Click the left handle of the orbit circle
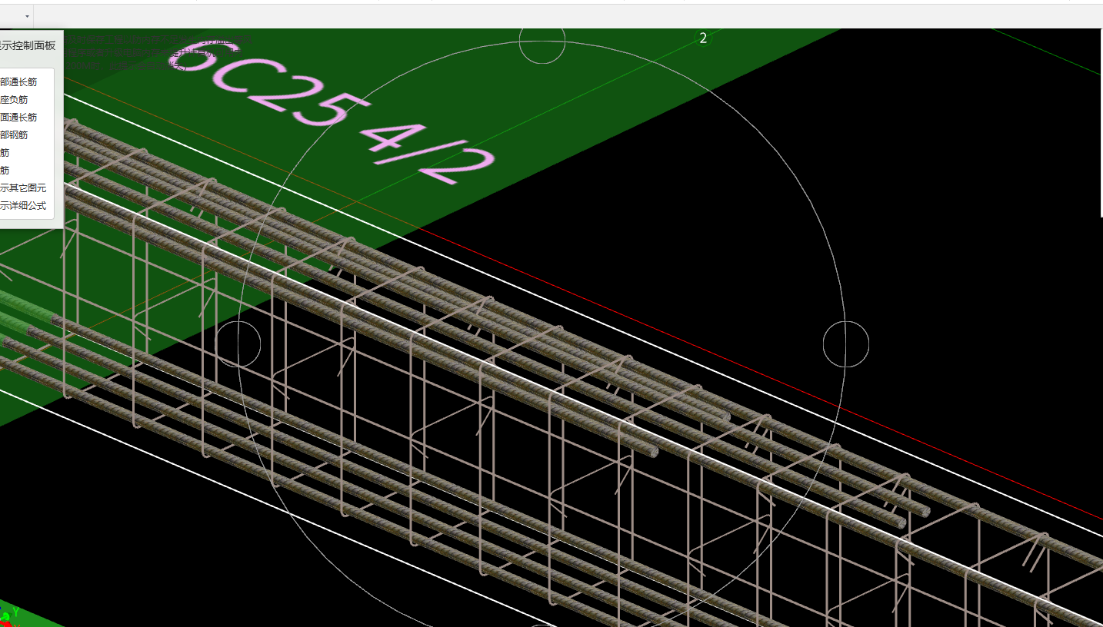Image resolution: width=1103 pixels, height=627 pixels. (238, 343)
